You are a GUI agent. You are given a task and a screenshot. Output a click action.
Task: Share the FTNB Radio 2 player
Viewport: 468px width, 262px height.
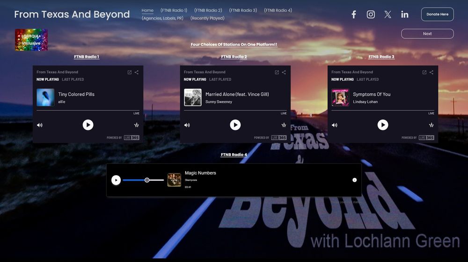point(284,72)
